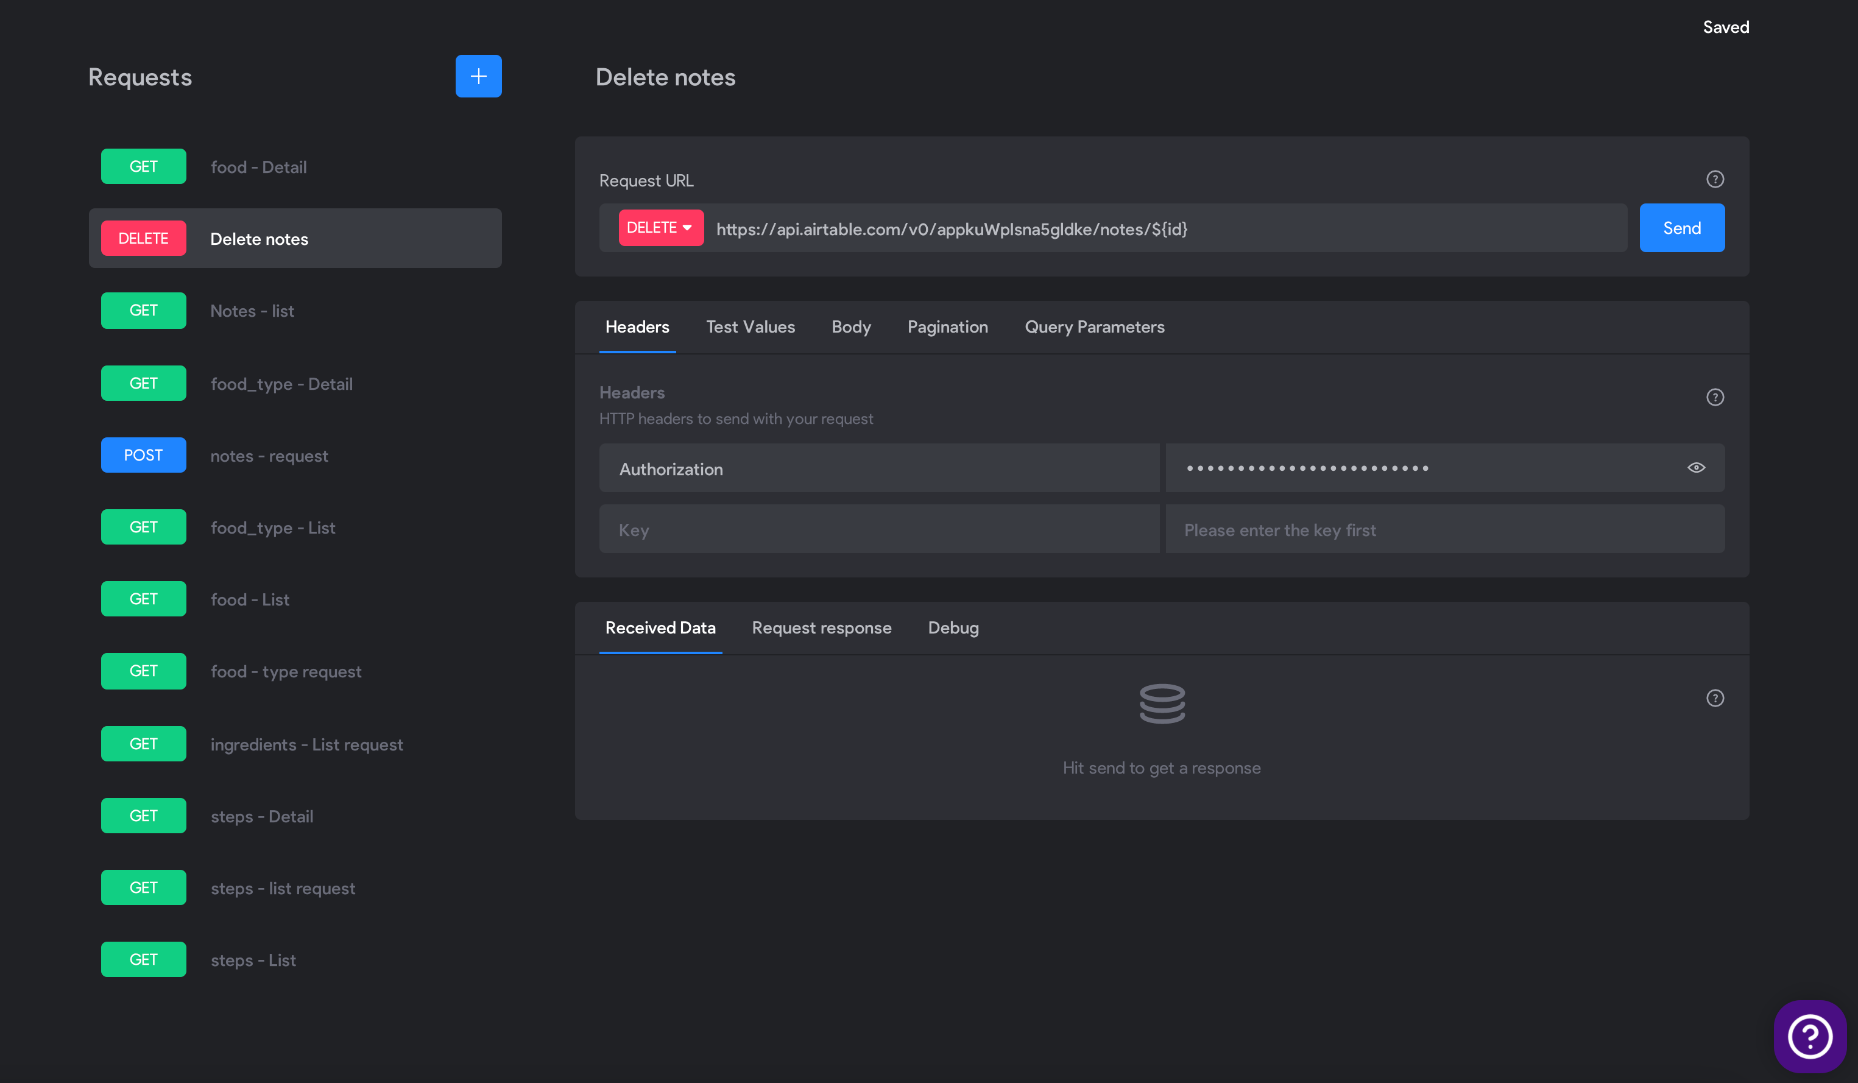This screenshot has width=1858, height=1083.
Task: Select the Notes - list request
Action: (x=295, y=311)
